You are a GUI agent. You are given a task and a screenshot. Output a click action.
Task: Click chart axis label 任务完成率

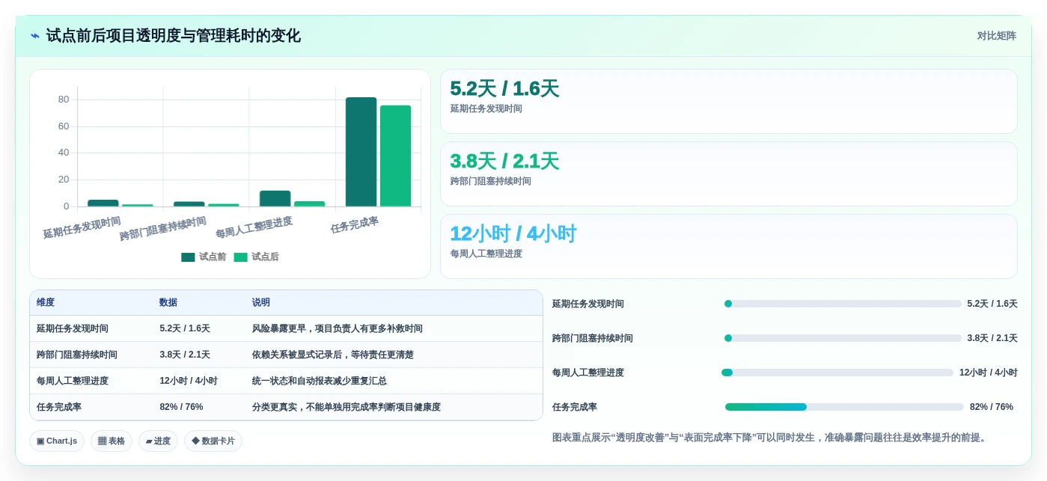[x=355, y=224]
